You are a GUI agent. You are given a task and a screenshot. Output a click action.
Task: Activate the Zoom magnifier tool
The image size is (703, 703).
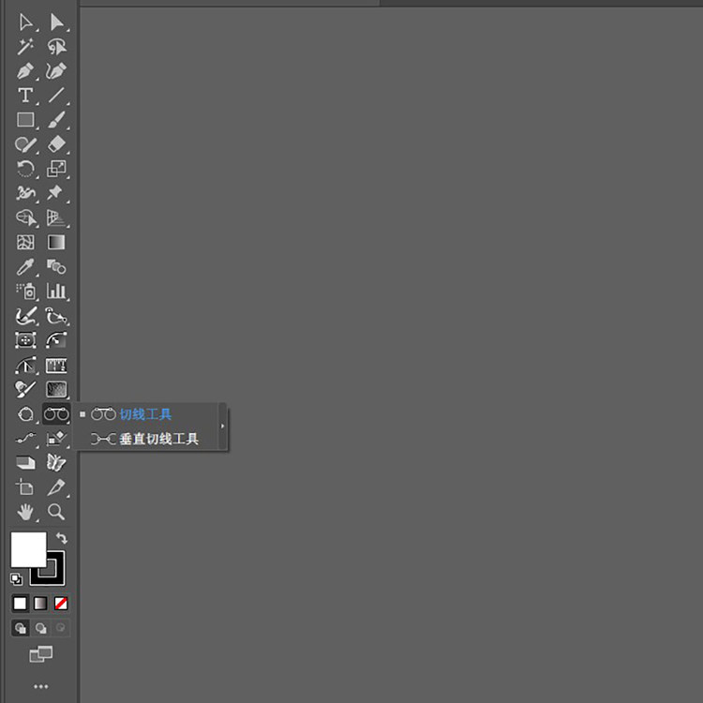tap(56, 512)
